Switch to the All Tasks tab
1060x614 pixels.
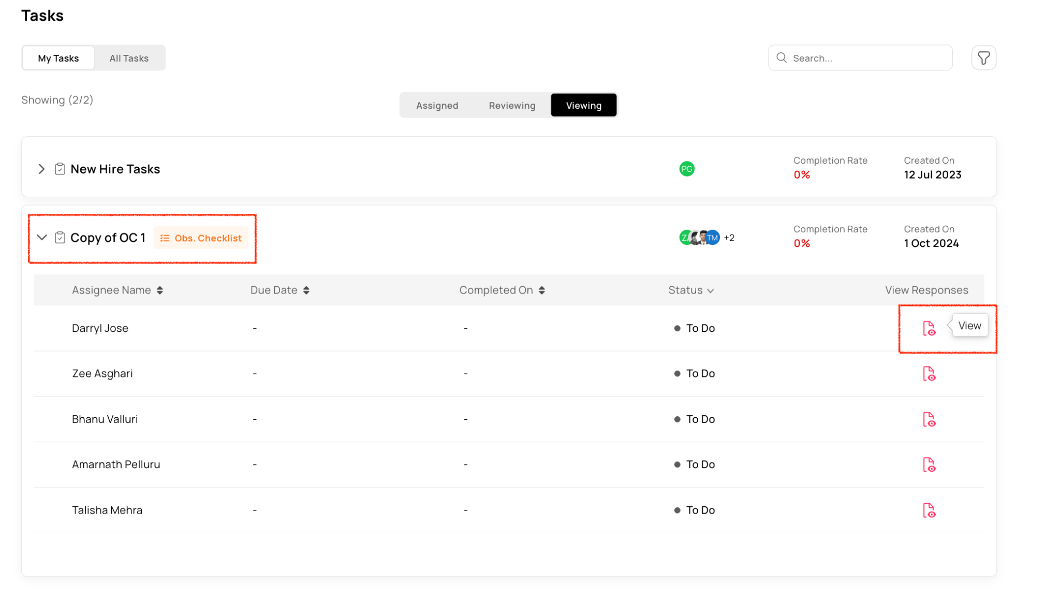pos(129,58)
